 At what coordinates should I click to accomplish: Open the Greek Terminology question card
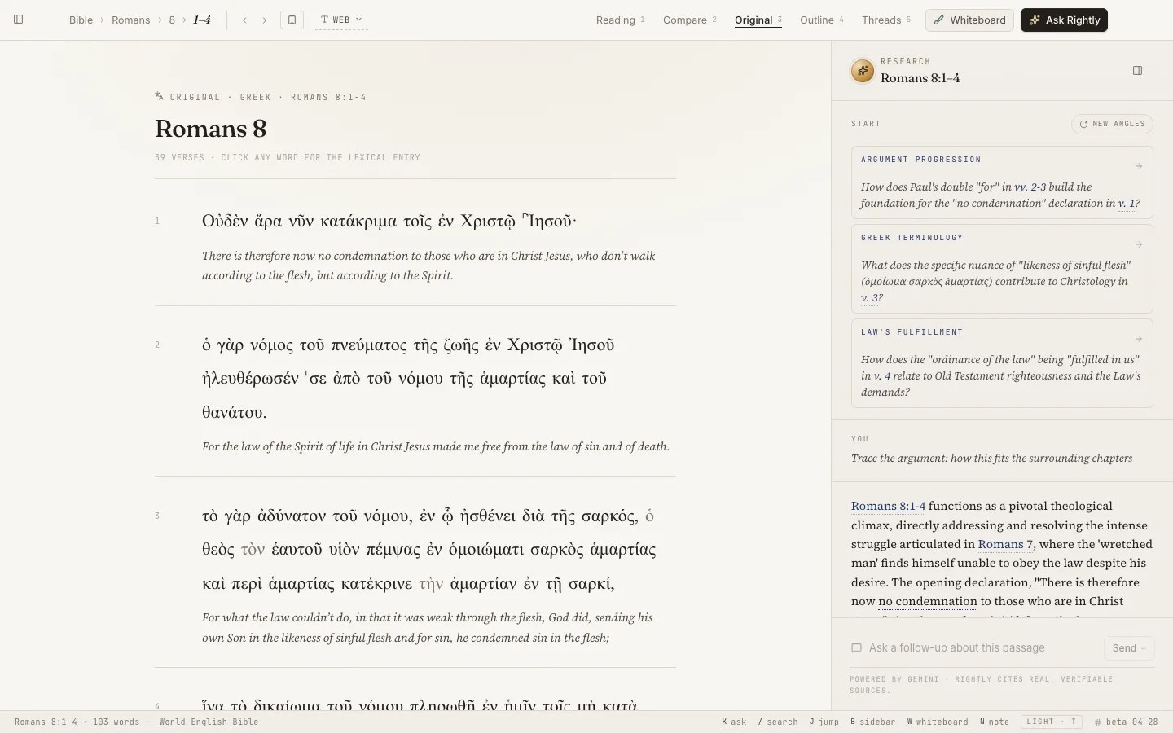(x=1002, y=269)
